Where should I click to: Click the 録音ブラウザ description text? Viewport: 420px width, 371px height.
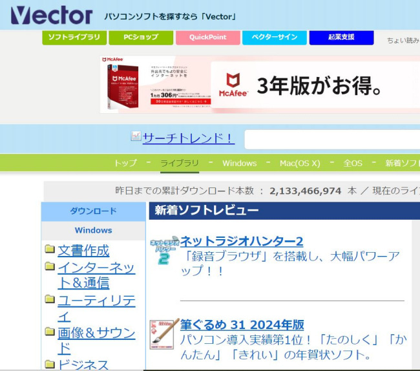[x=290, y=263]
